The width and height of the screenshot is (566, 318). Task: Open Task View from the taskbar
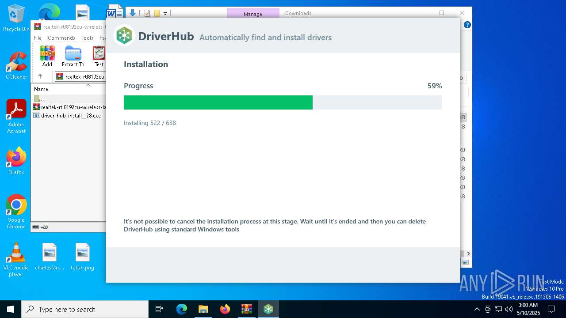pyautogui.click(x=159, y=309)
